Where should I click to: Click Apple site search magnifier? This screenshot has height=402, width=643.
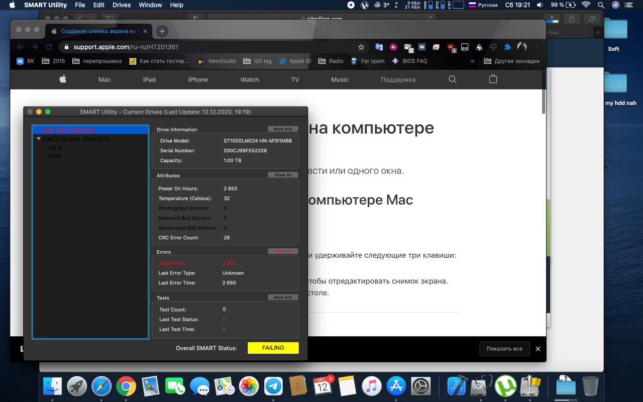coord(453,79)
